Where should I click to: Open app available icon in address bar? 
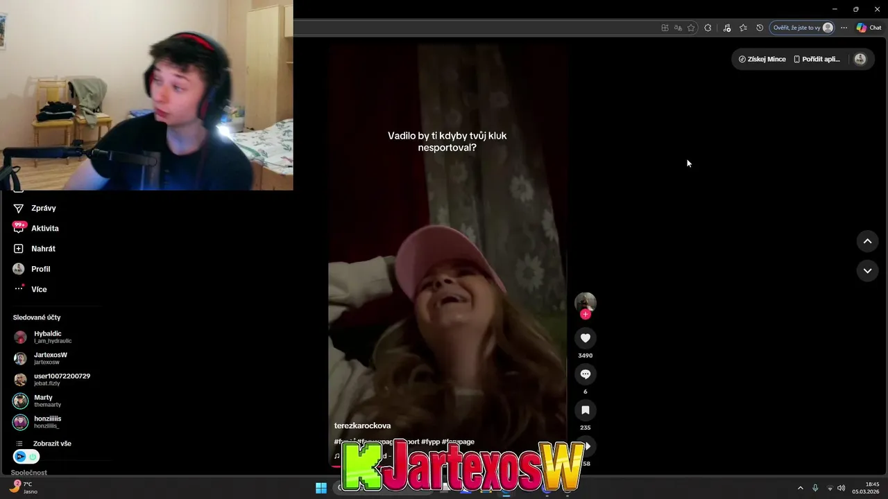(x=665, y=28)
